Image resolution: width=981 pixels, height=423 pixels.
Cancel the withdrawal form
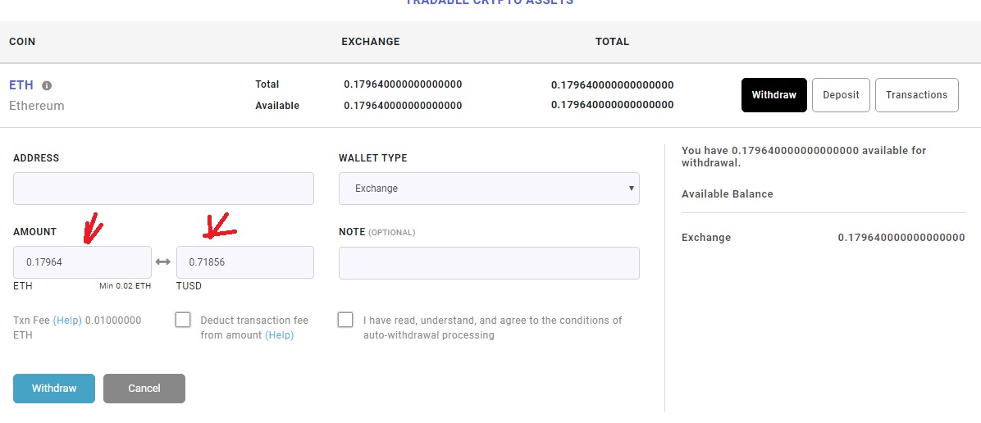point(144,389)
